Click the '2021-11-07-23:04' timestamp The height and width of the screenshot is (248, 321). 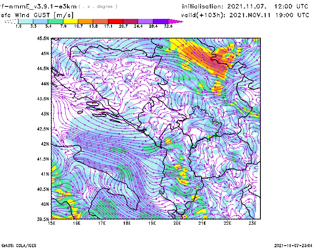tap(293, 246)
